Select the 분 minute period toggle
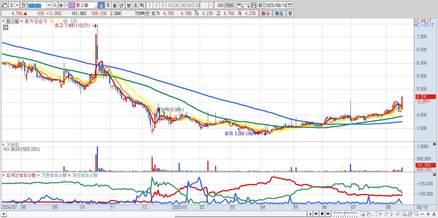Viewport: 438px width, 218px height. [128, 5]
